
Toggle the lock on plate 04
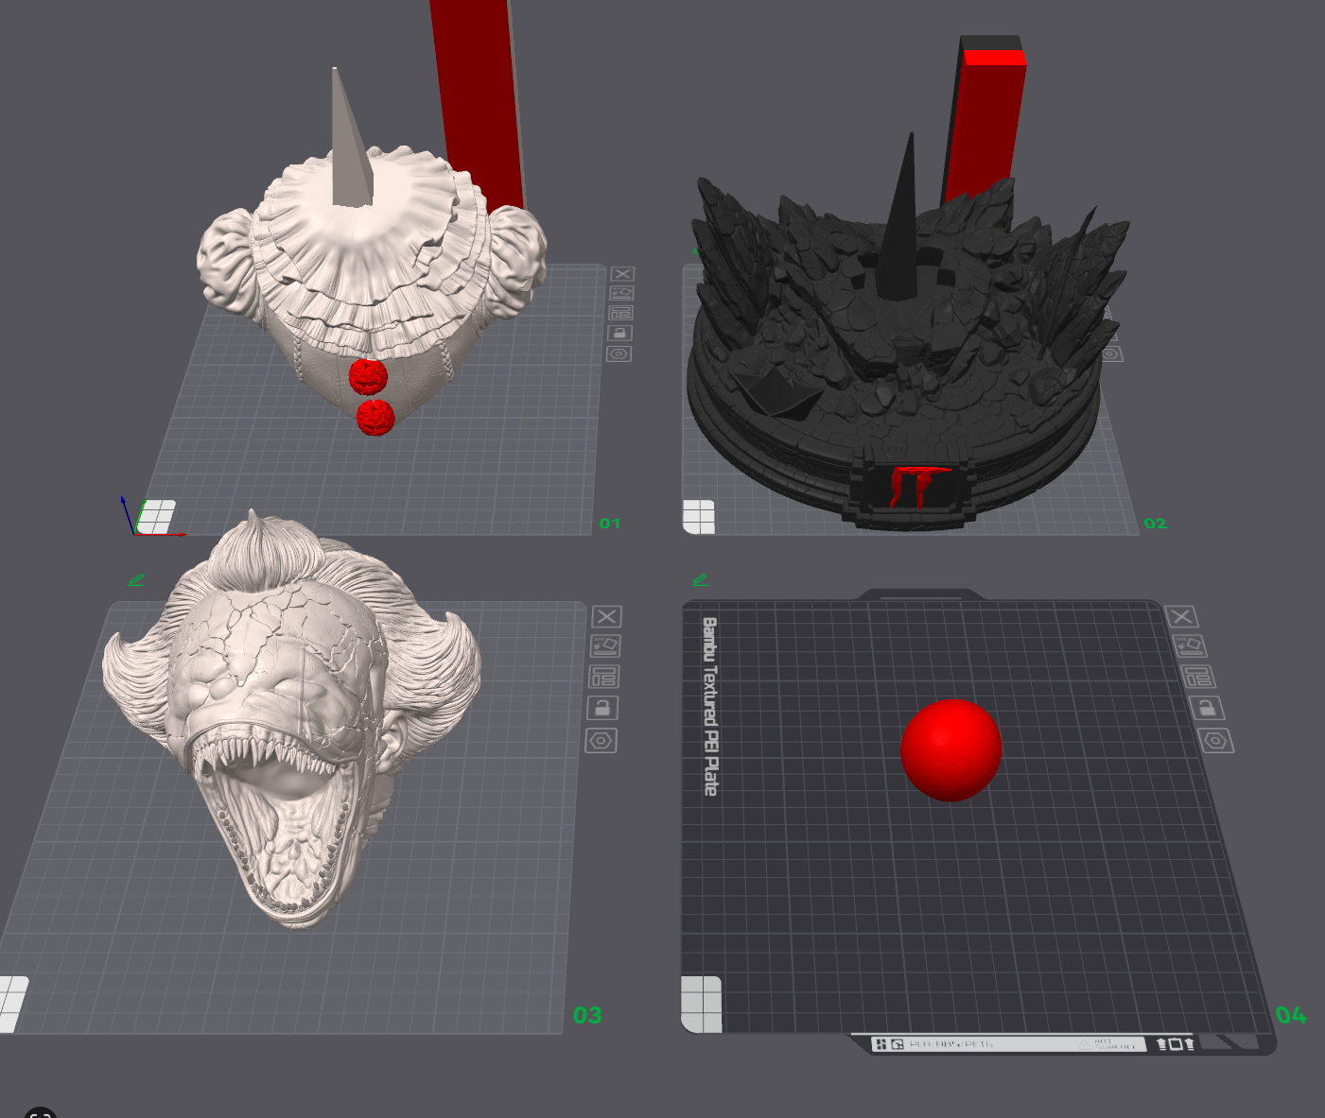1207,708
